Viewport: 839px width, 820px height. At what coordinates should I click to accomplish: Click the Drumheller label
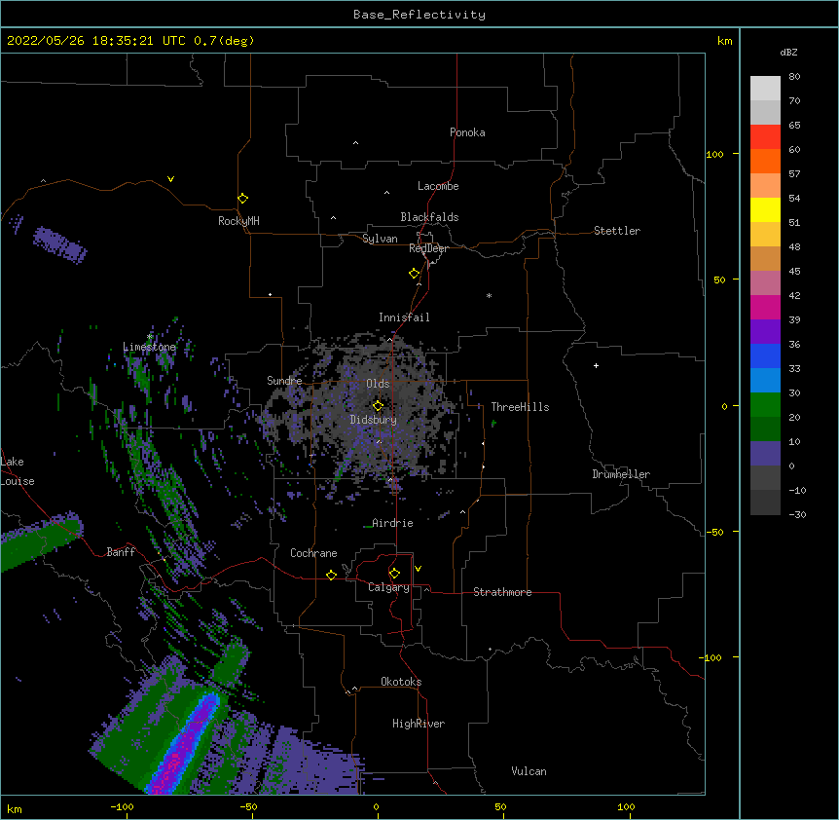coord(621,474)
